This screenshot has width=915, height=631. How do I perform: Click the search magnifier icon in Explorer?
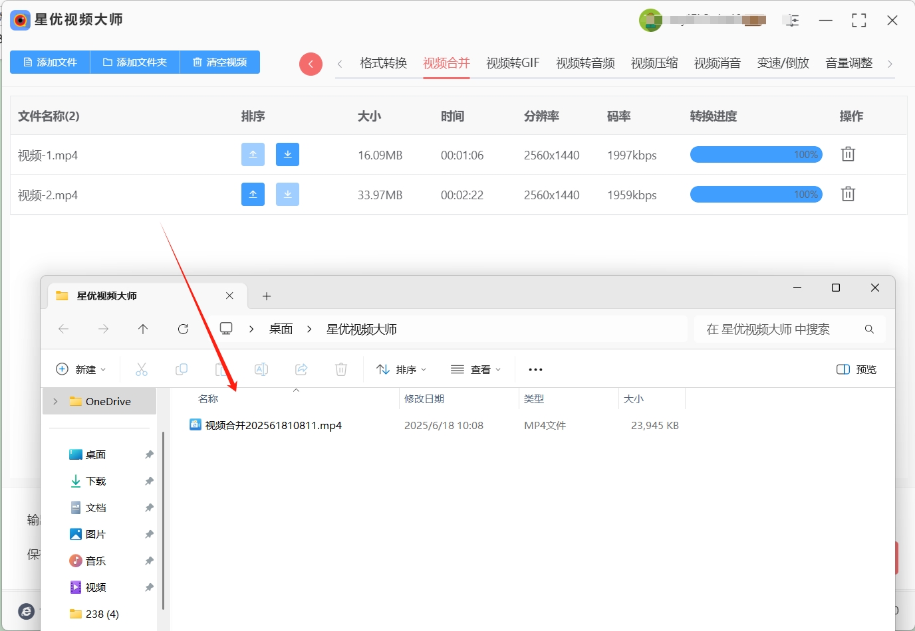click(869, 329)
